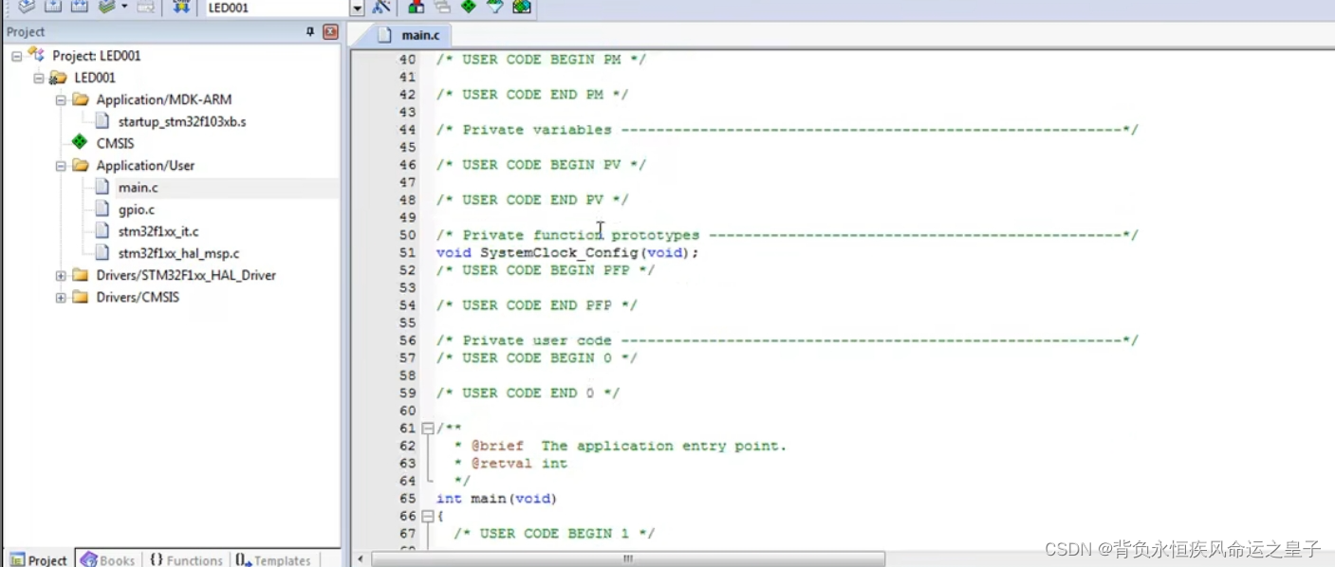The image size is (1335, 567).
Task: Collapse the main function fold at line 66
Action: (x=427, y=516)
